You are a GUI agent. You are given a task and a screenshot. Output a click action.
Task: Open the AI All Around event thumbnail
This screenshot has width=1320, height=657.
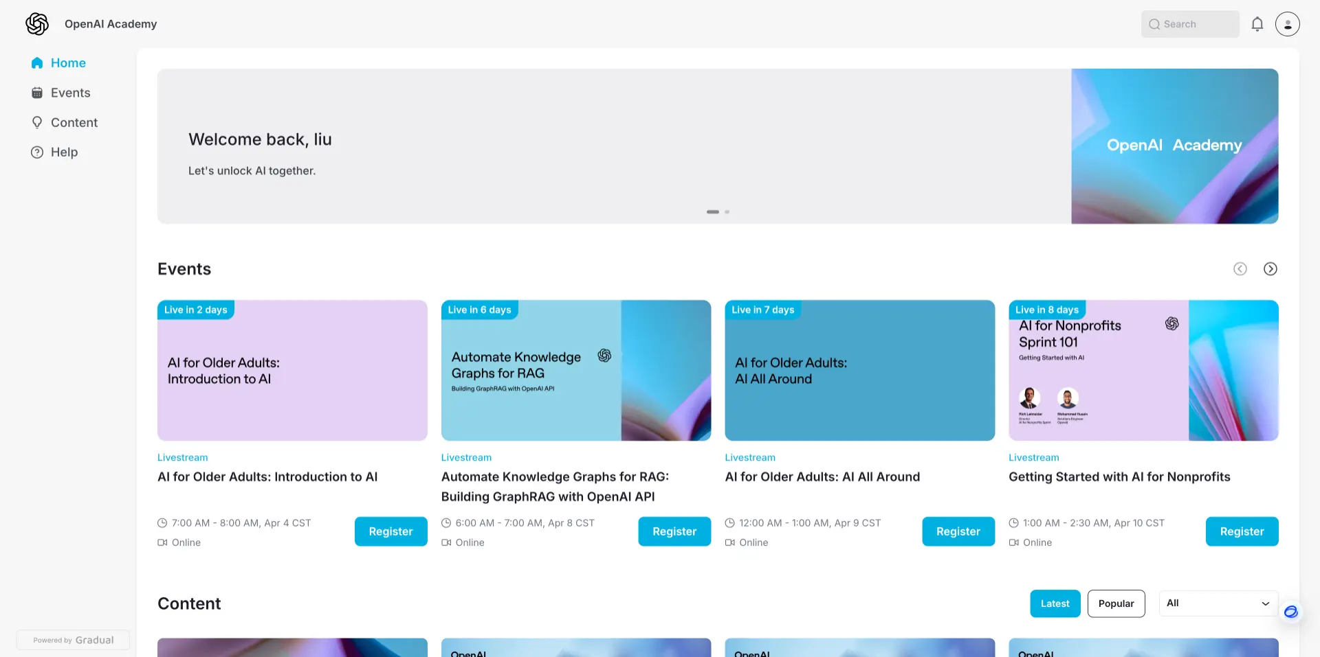860,371
